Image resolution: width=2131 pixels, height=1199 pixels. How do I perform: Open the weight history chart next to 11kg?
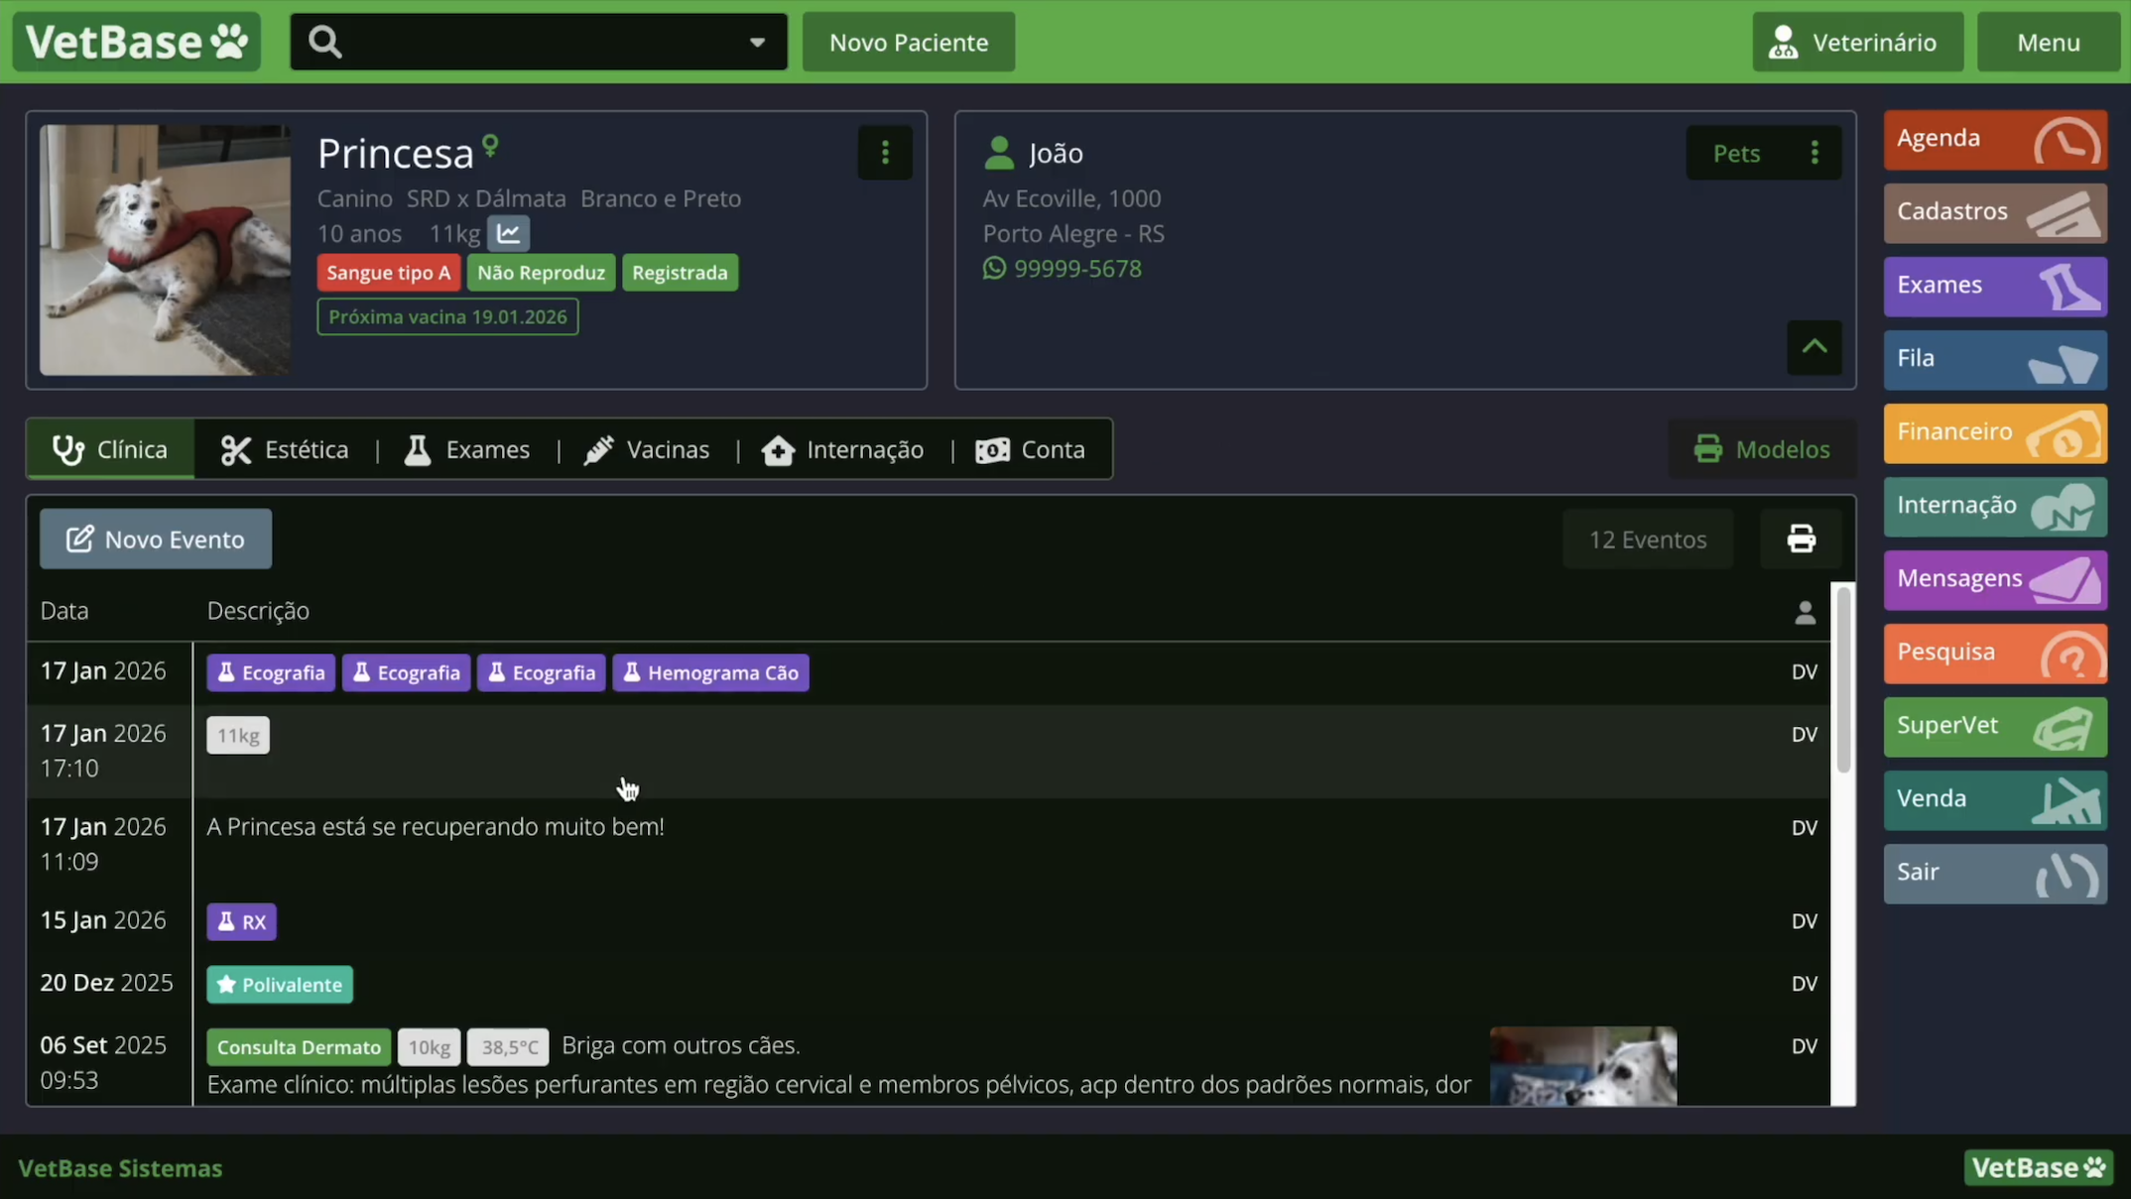[x=508, y=233]
